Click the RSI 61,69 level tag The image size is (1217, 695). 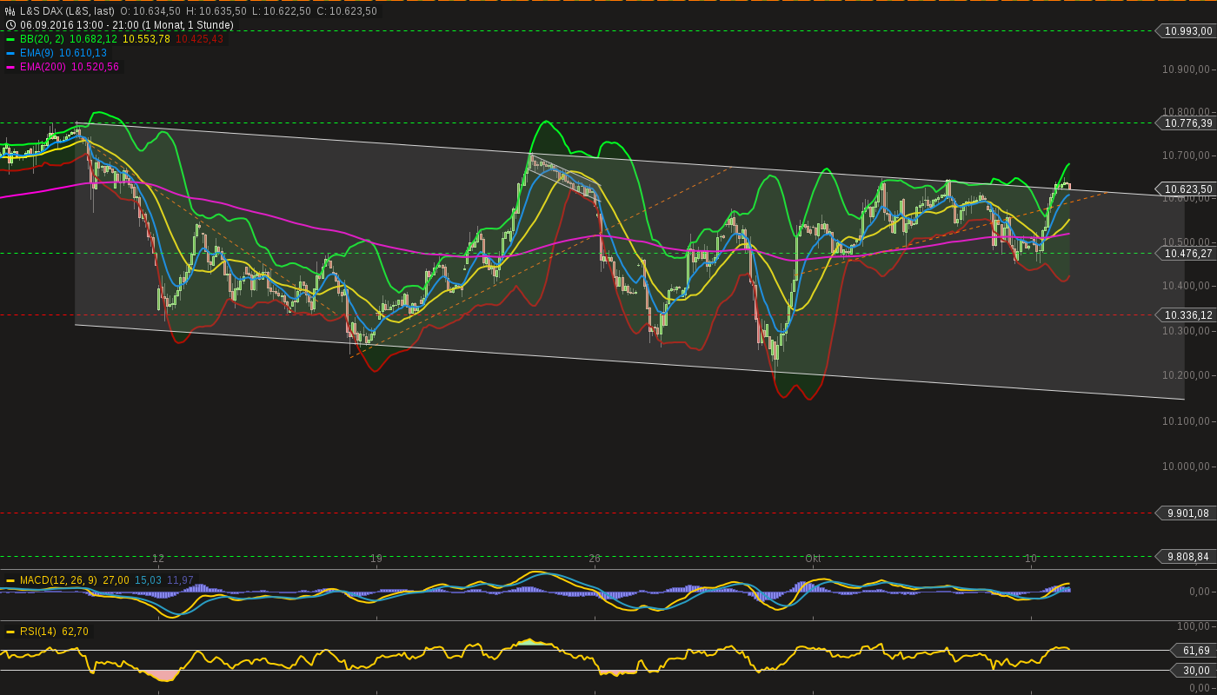pos(1194,651)
